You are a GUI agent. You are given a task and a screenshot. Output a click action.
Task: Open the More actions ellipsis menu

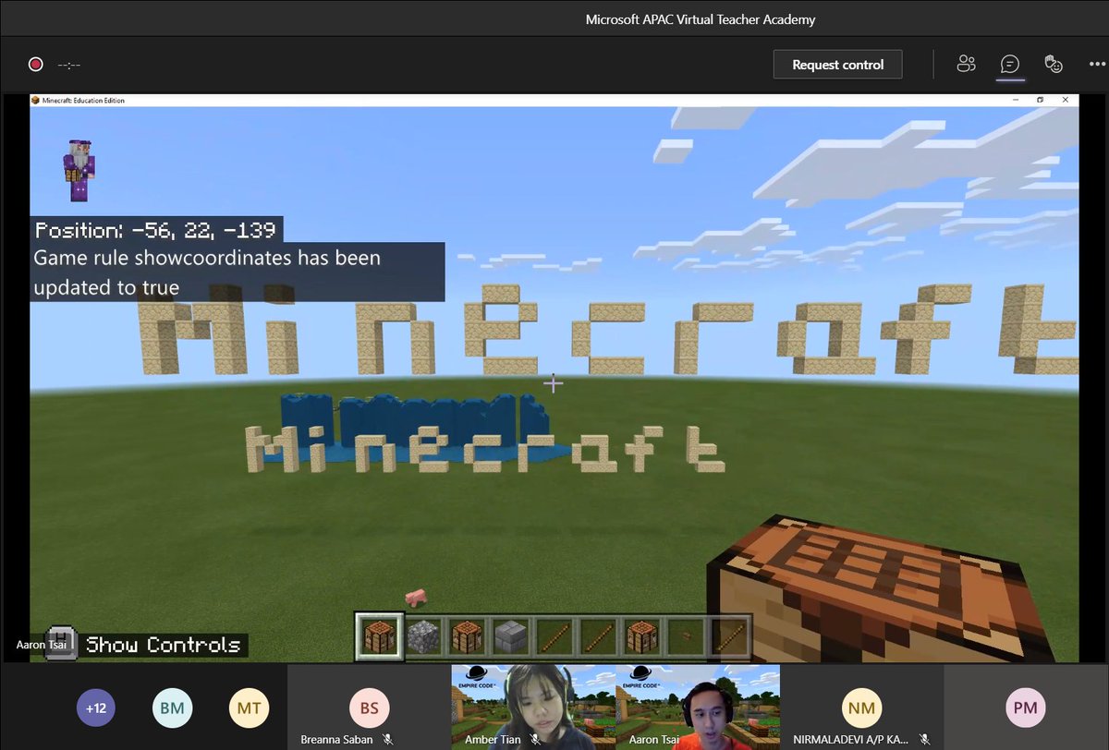point(1097,65)
